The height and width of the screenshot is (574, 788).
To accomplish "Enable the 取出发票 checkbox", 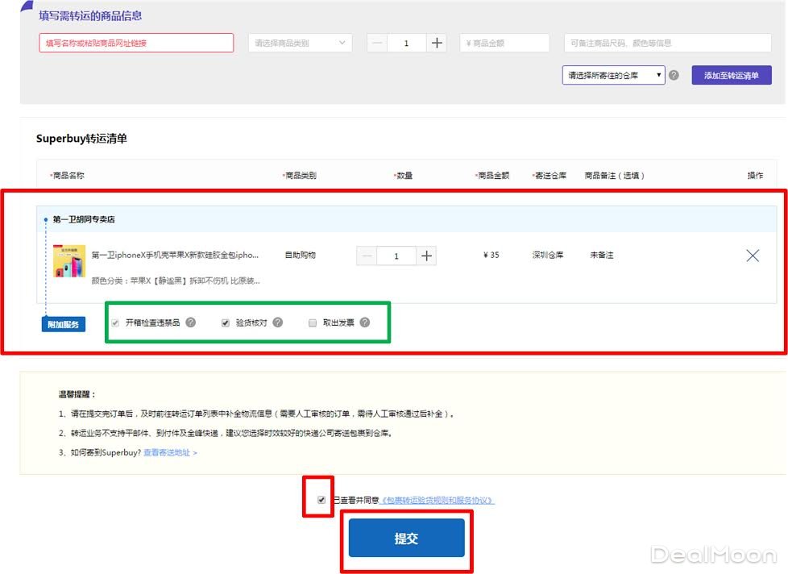I will [x=313, y=322].
